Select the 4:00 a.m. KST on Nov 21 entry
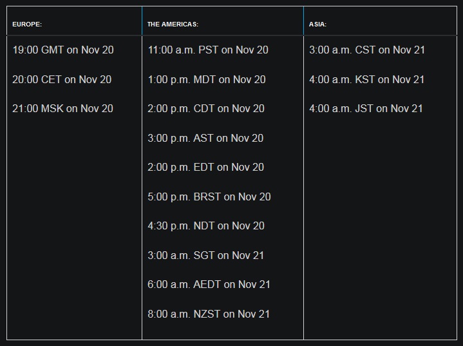The width and height of the screenshot is (463, 346). (x=367, y=79)
